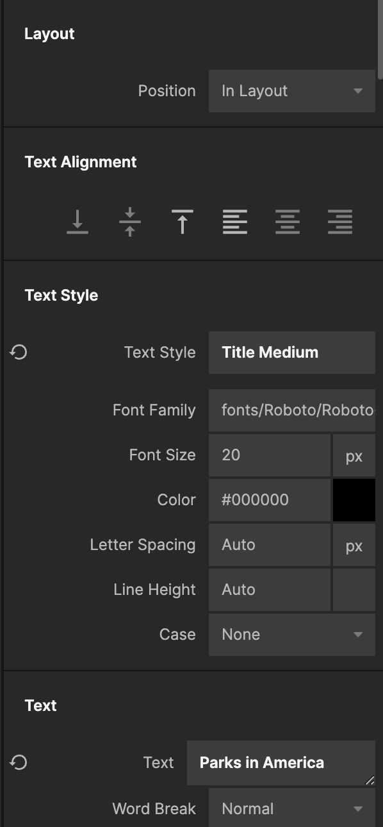This screenshot has height=827, width=383.
Task: Set horizontal text alignment to center
Action: click(288, 222)
